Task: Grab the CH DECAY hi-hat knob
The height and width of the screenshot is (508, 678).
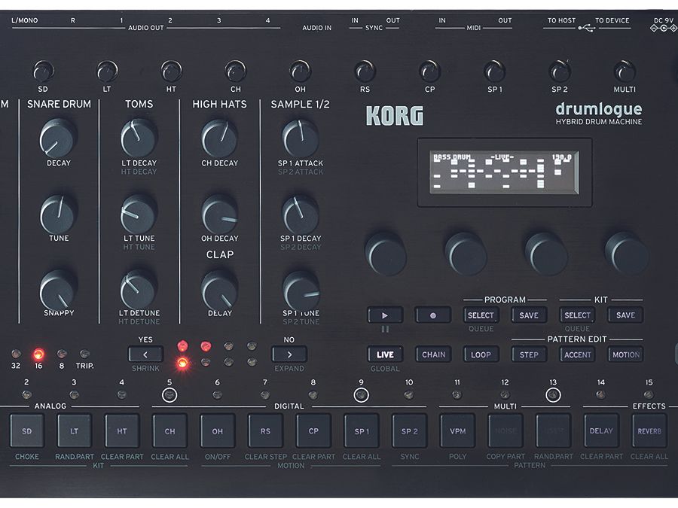Action: coord(219,138)
